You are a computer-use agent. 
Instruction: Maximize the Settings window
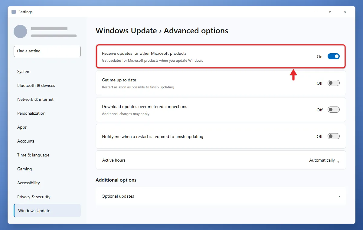[330, 12]
